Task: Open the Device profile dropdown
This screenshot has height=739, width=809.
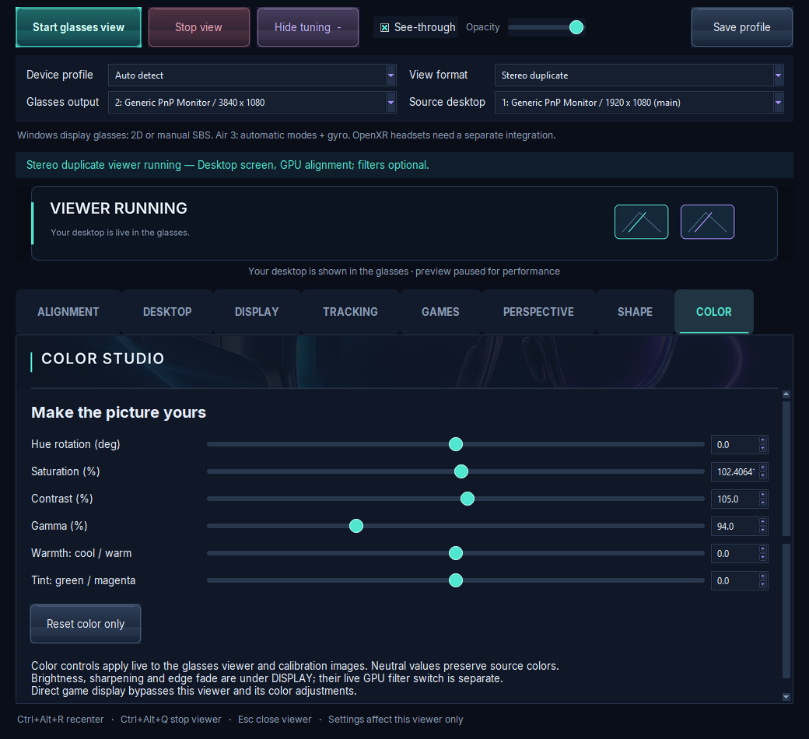Action: click(x=252, y=75)
